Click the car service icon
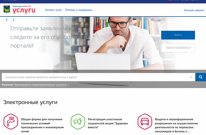Viewport: 206px width, 135px height. (145, 122)
